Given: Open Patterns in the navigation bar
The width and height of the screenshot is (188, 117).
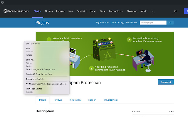Looking at the screenshot, I should (x=60, y=11).
